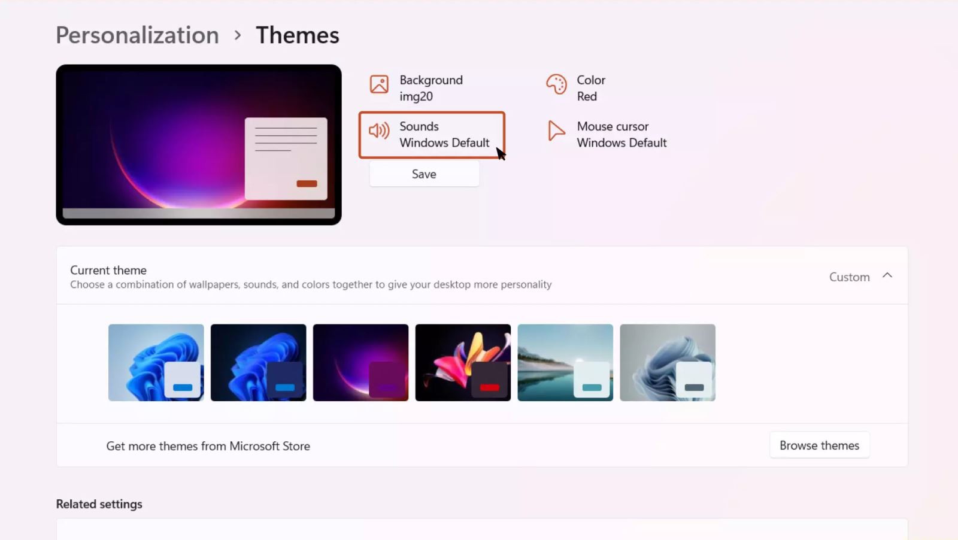The width and height of the screenshot is (958, 540).
Task: Select the dark blue bloom theme
Action: point(259,362)
